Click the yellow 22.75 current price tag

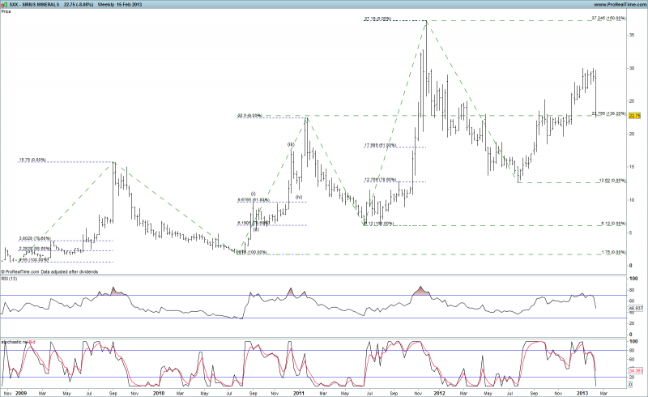tap(633, 116)
